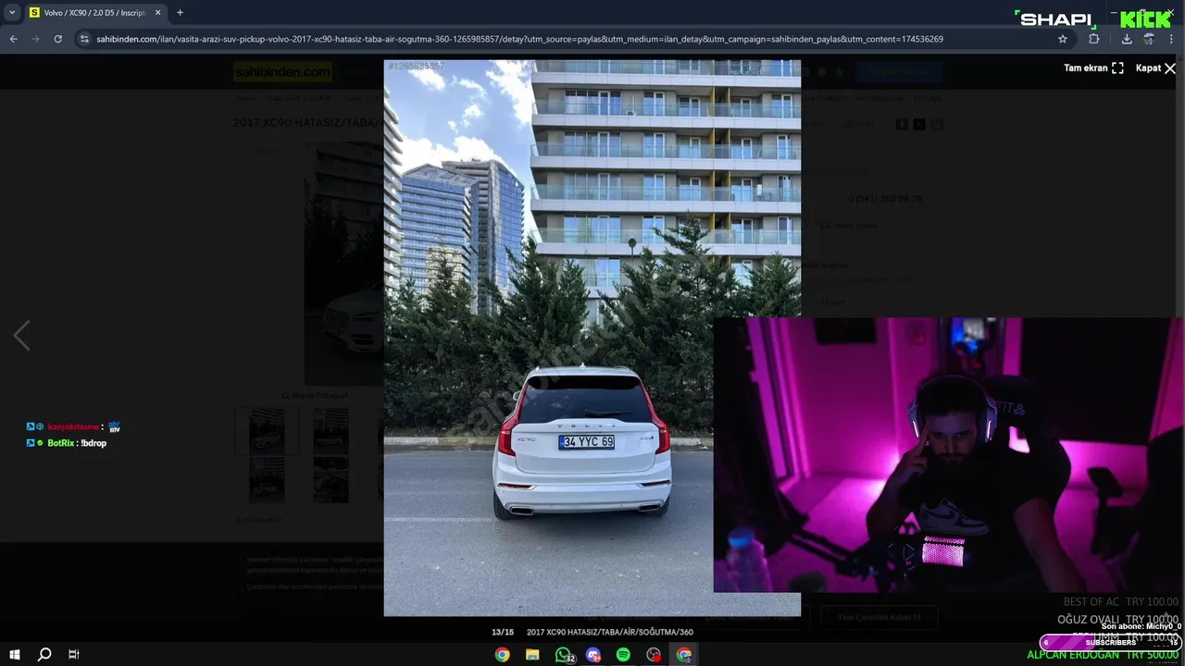Screen dimensions: 1185x666
Task: Open the Chrome profile avatar
Action: [x=1149, y=39]
